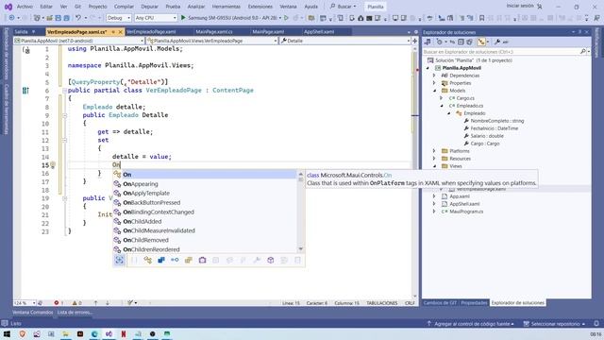Open the Archivo menu

(x=25, y=7)
